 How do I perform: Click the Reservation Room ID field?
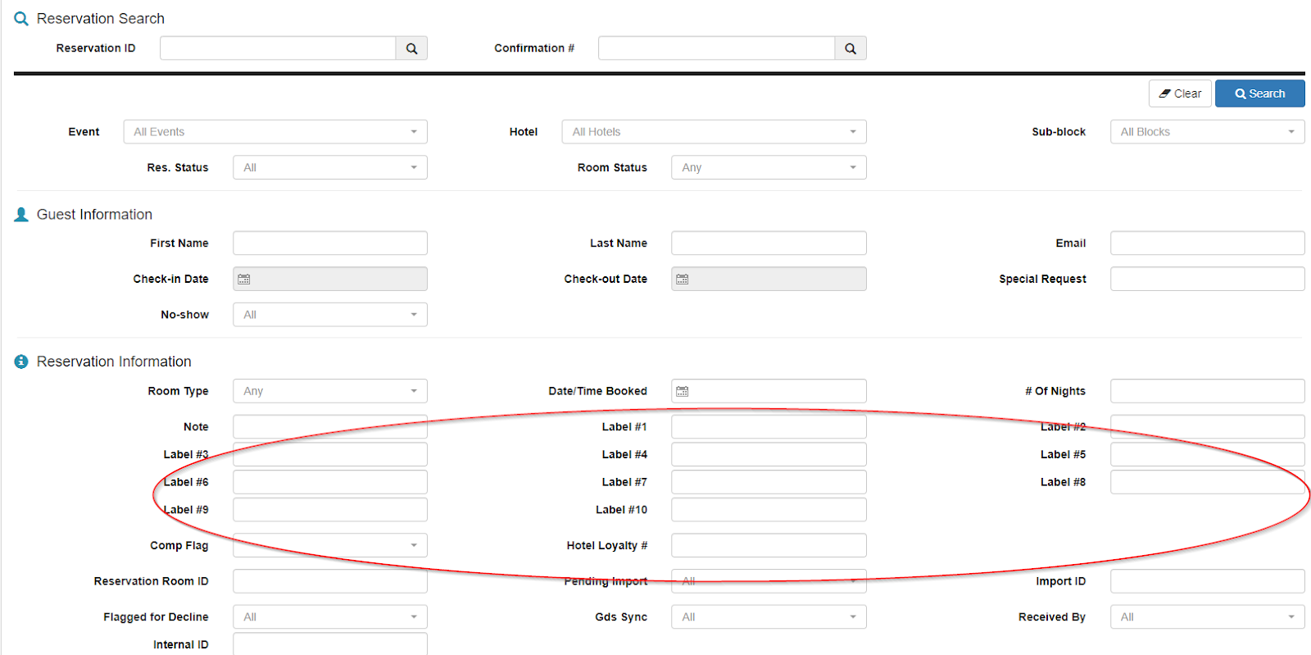pos(330,581)
